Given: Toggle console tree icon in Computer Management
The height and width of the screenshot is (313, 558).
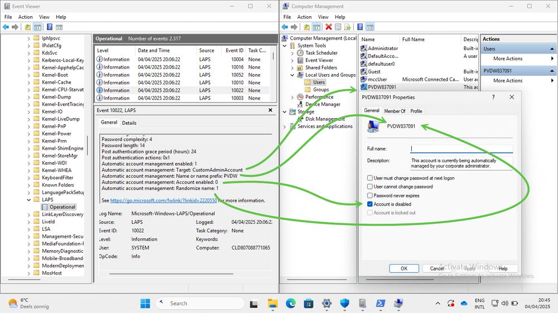Looking at the screenshot, I should 316,27.
